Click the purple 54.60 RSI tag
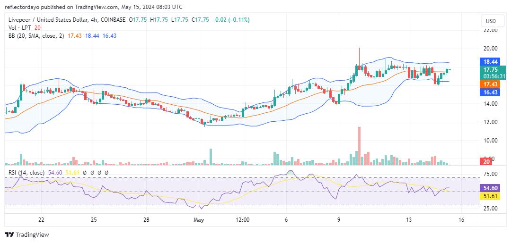The image size is (511, 243). (491, 188)
